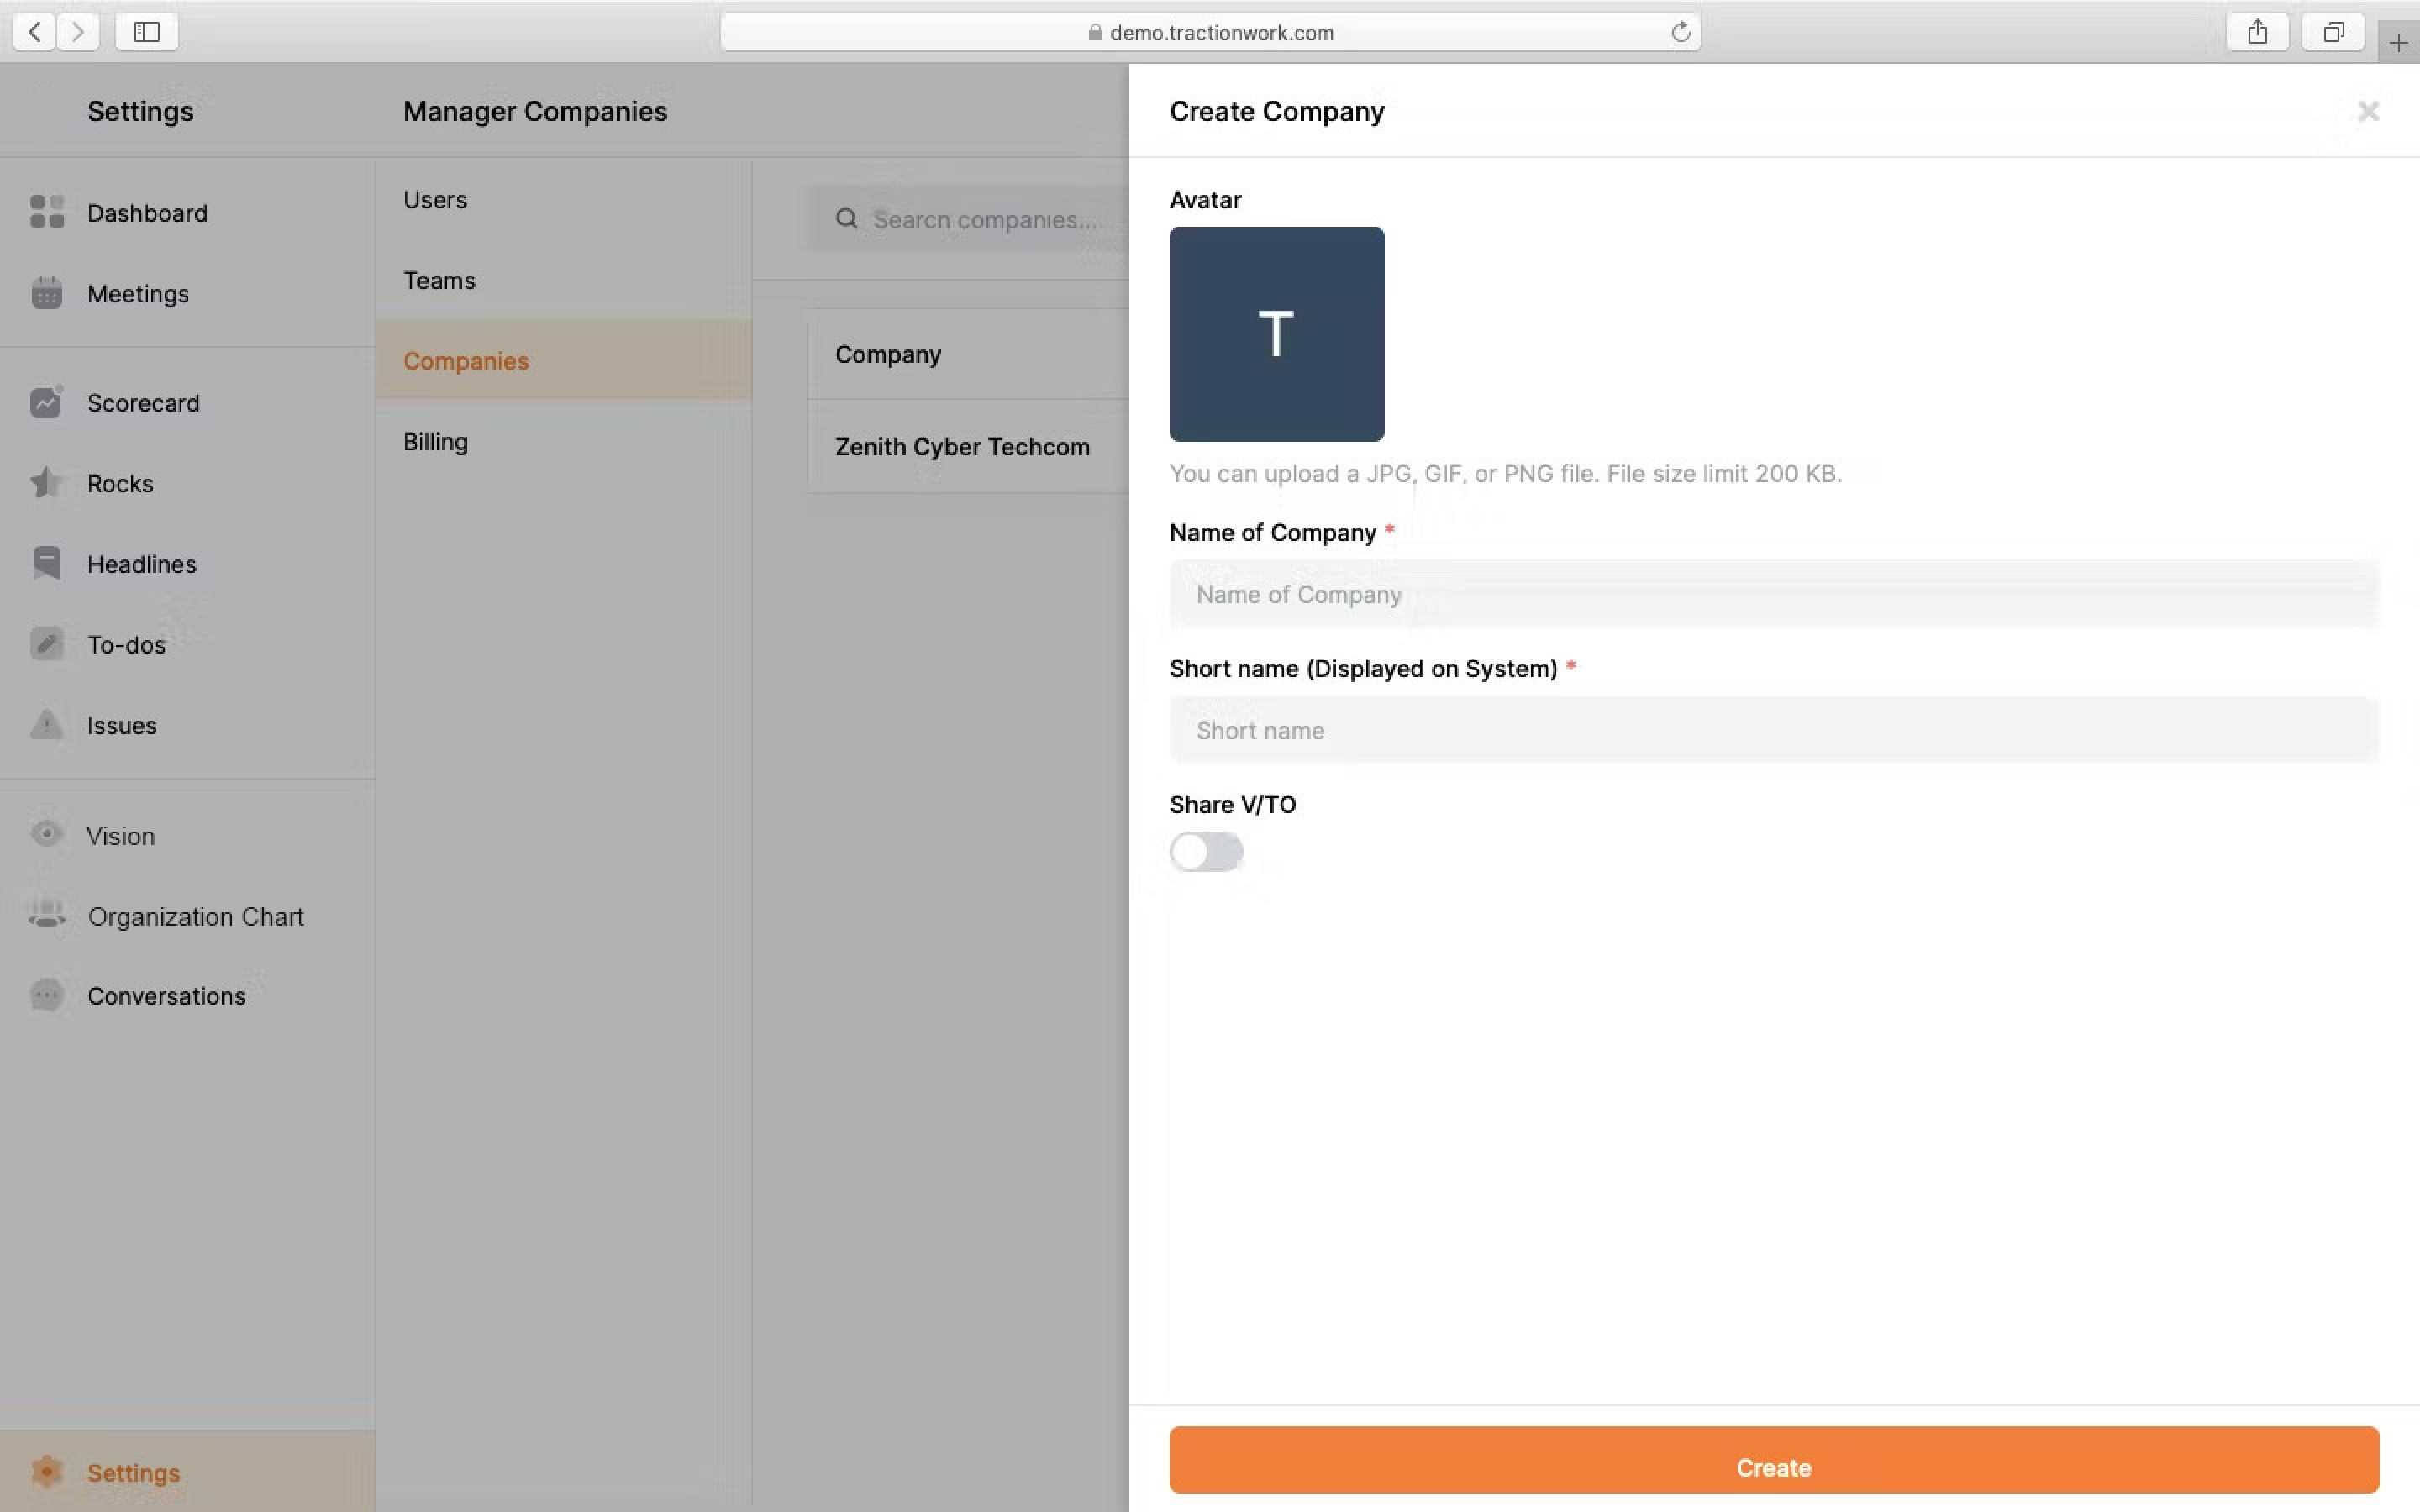Click the Issues warning triangle icon
2420x1512 pixels.
[x=46, y=724]
